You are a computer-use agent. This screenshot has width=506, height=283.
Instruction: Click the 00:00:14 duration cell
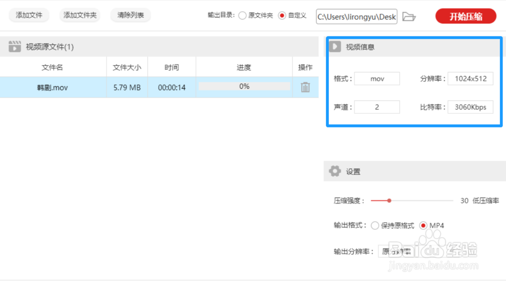pyautogui.click(x=172, y=88)
